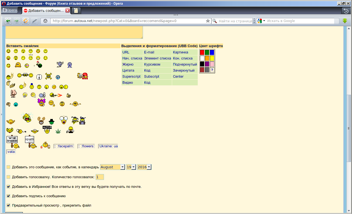Select the red font color swatch
Viewport: 352px width, 214px height.
[x=202, y=52]
